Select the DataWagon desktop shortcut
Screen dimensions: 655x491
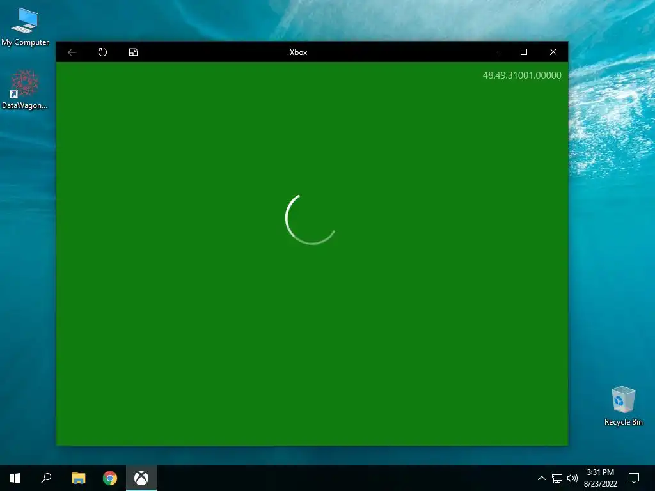click(25, 90)
